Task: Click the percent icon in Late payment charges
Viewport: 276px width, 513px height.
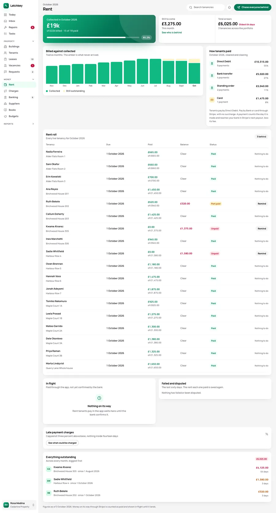Action: click(x=267, y=434)
